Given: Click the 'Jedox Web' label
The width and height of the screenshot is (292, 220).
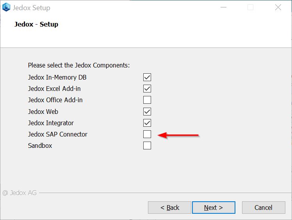Looking at the screenshot, I should pos(43,112).
